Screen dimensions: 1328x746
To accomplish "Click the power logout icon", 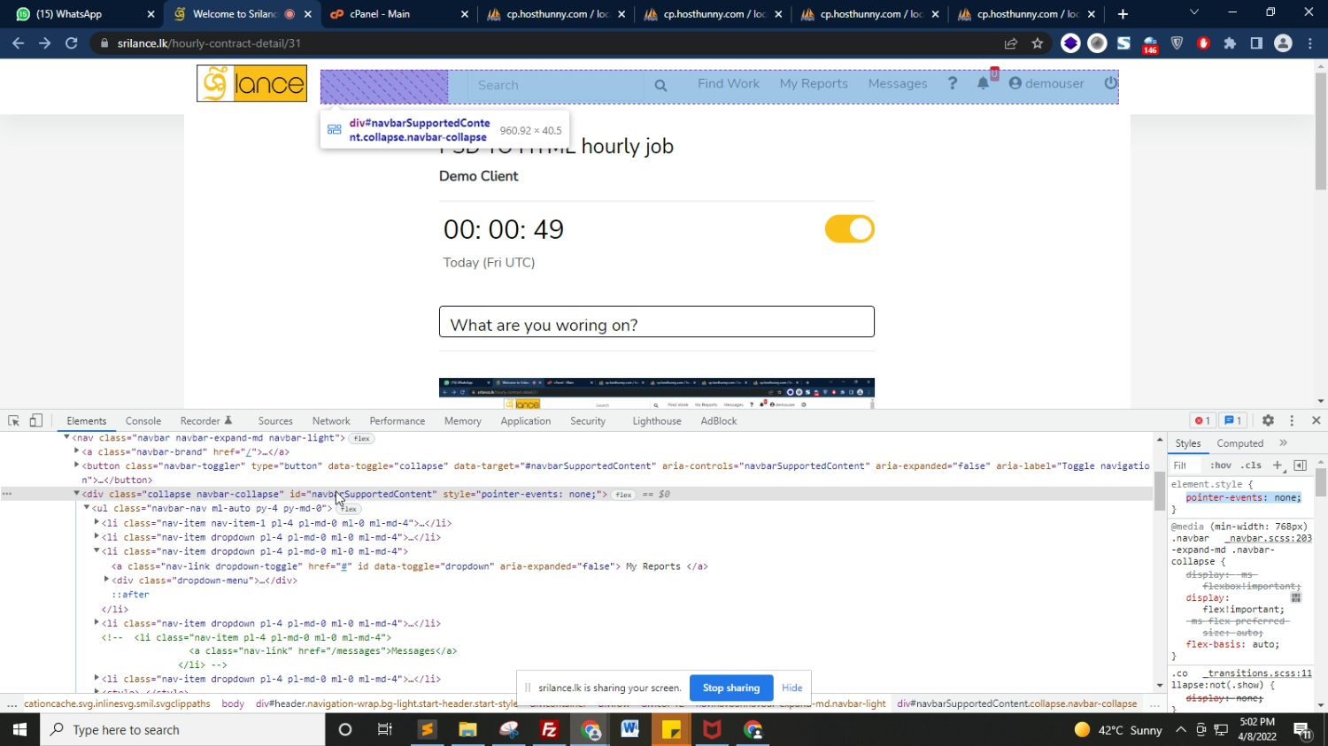I will click(1110, 83).
